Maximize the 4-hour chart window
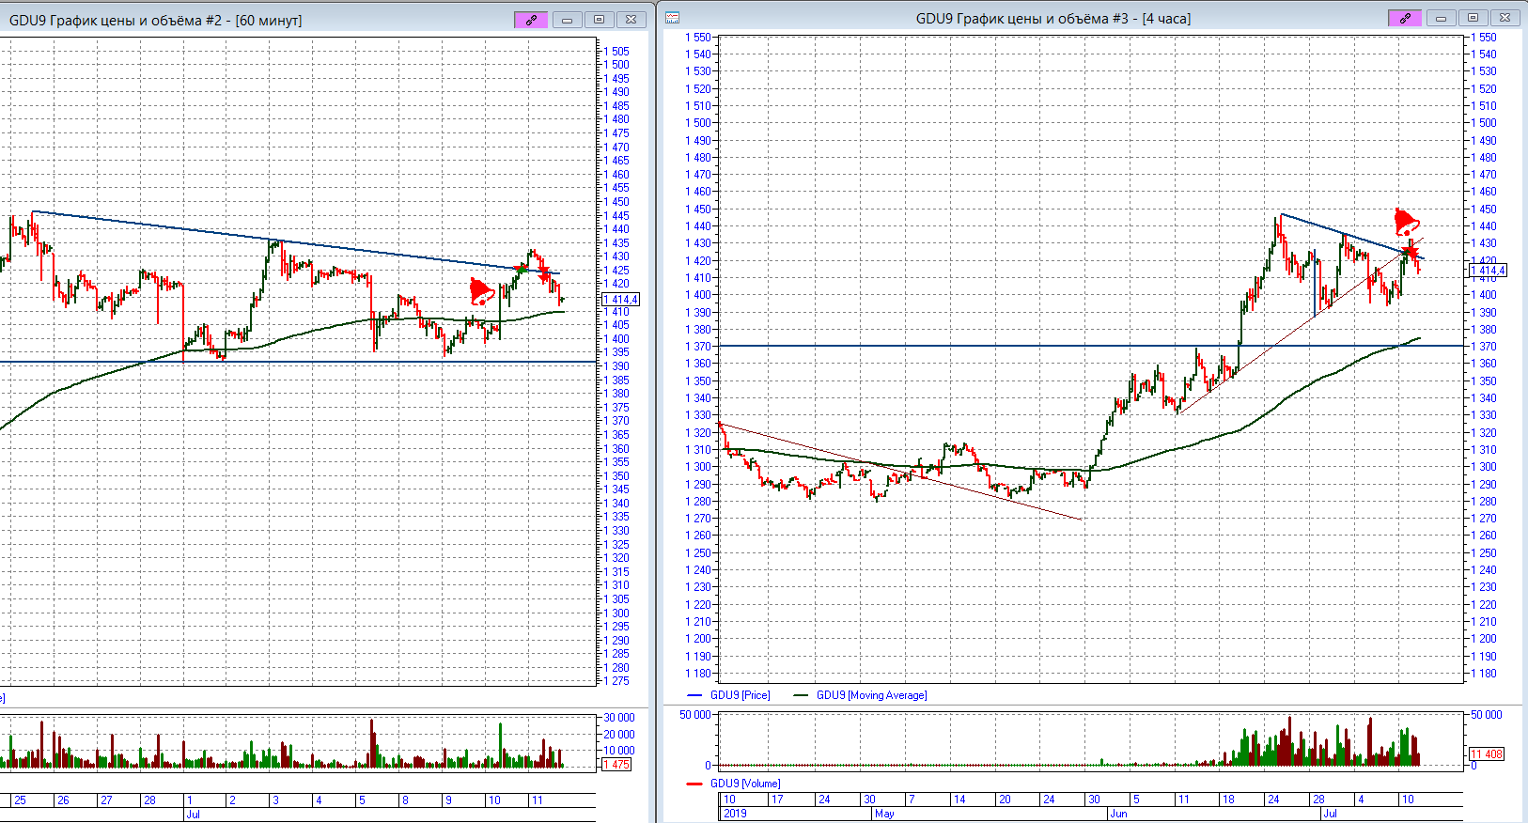Image resolution: width=1528 pixels, height=823 pixels. click(1473, 18)
